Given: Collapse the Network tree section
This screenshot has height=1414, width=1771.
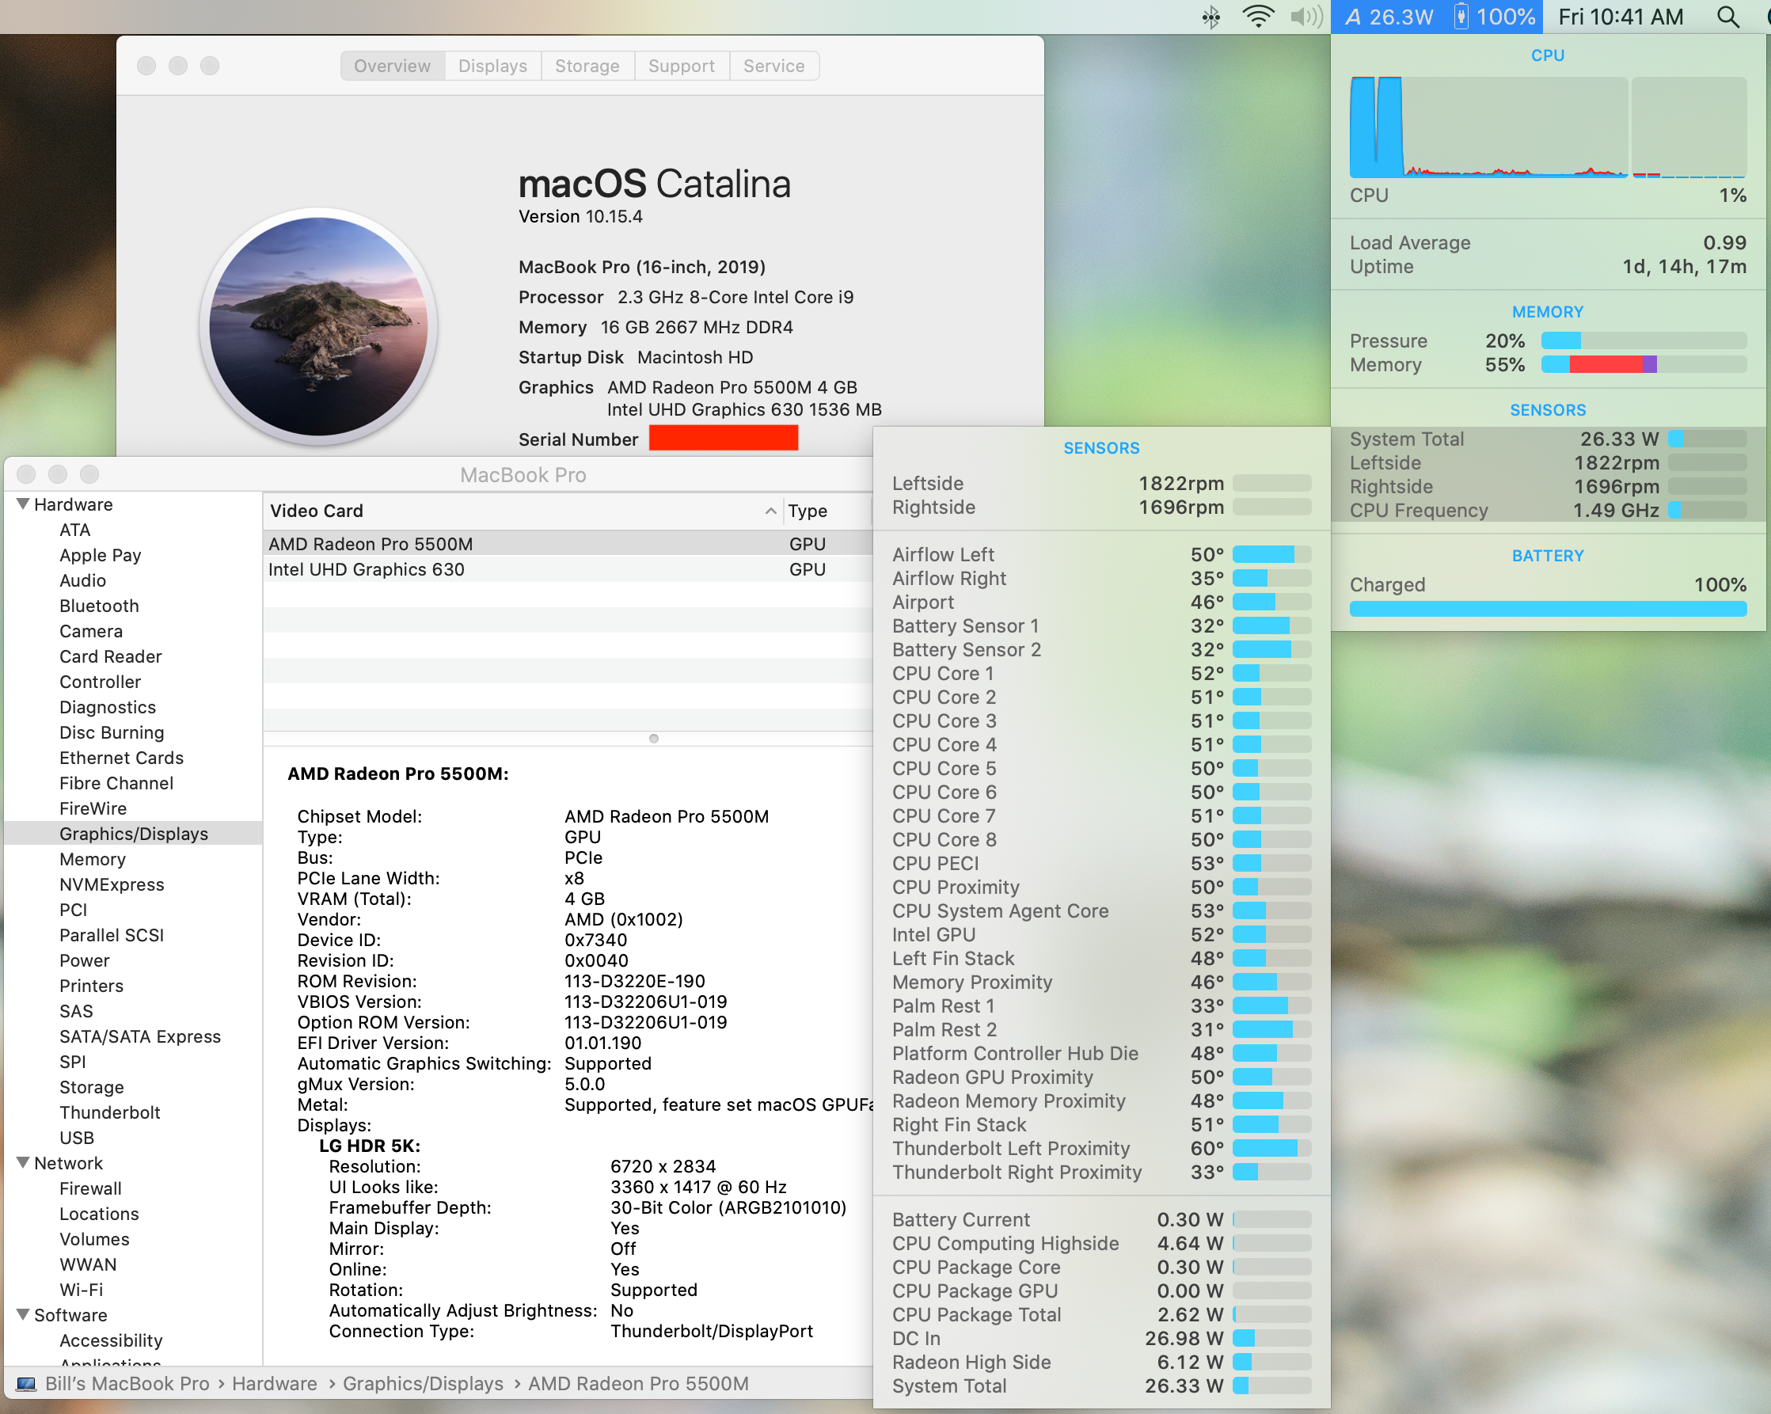Looking at the screenshot, I should [x=23, y=1162].
